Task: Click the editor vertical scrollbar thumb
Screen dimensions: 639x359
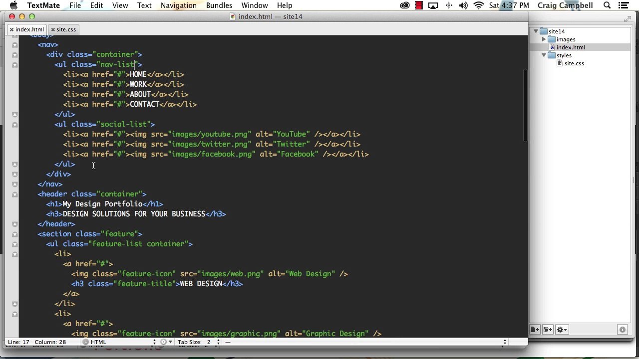Action: click(525, 105)
